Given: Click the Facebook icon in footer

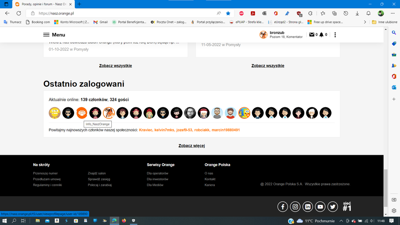Looking at the screenshot, I should coord(283,207).
